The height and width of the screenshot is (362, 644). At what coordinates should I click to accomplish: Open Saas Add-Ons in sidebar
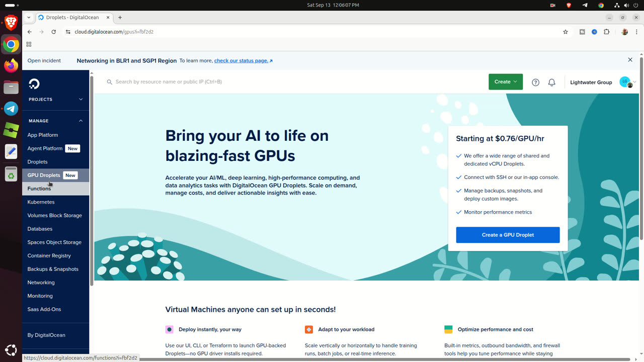[x=44, y=309]
